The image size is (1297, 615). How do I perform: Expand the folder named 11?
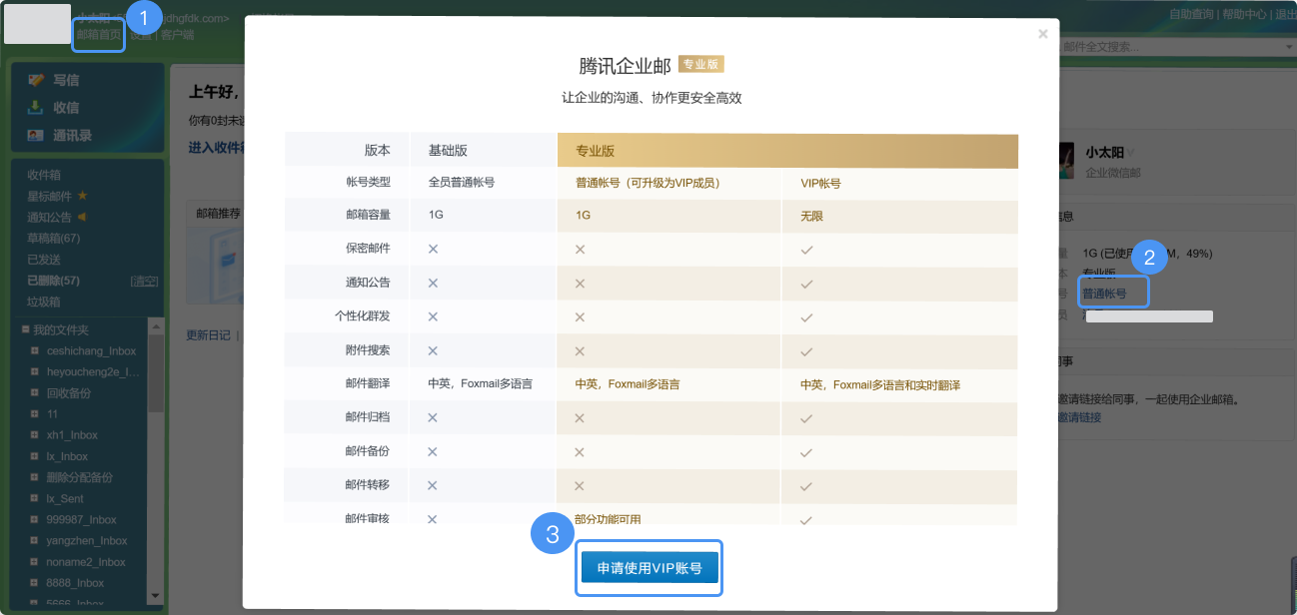point(35,414)
